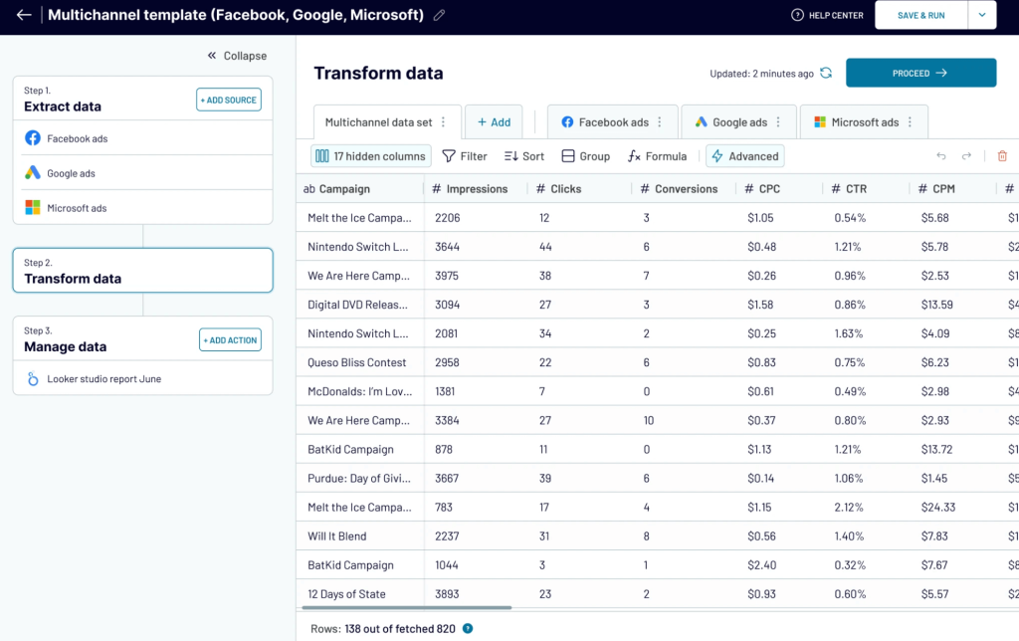Image resolution: width=1019 pixels, height=641 pixels.
Task: Click the Proceed button
Action: [x=920, y=73]
